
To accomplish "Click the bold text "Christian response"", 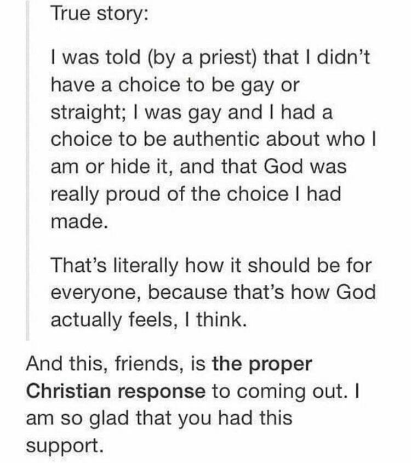I will [116, 391].
